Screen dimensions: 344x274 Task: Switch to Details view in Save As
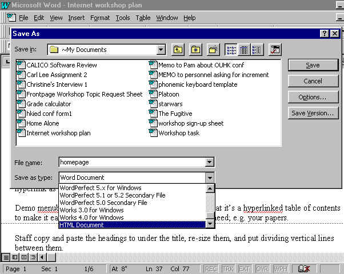[244, 50]
